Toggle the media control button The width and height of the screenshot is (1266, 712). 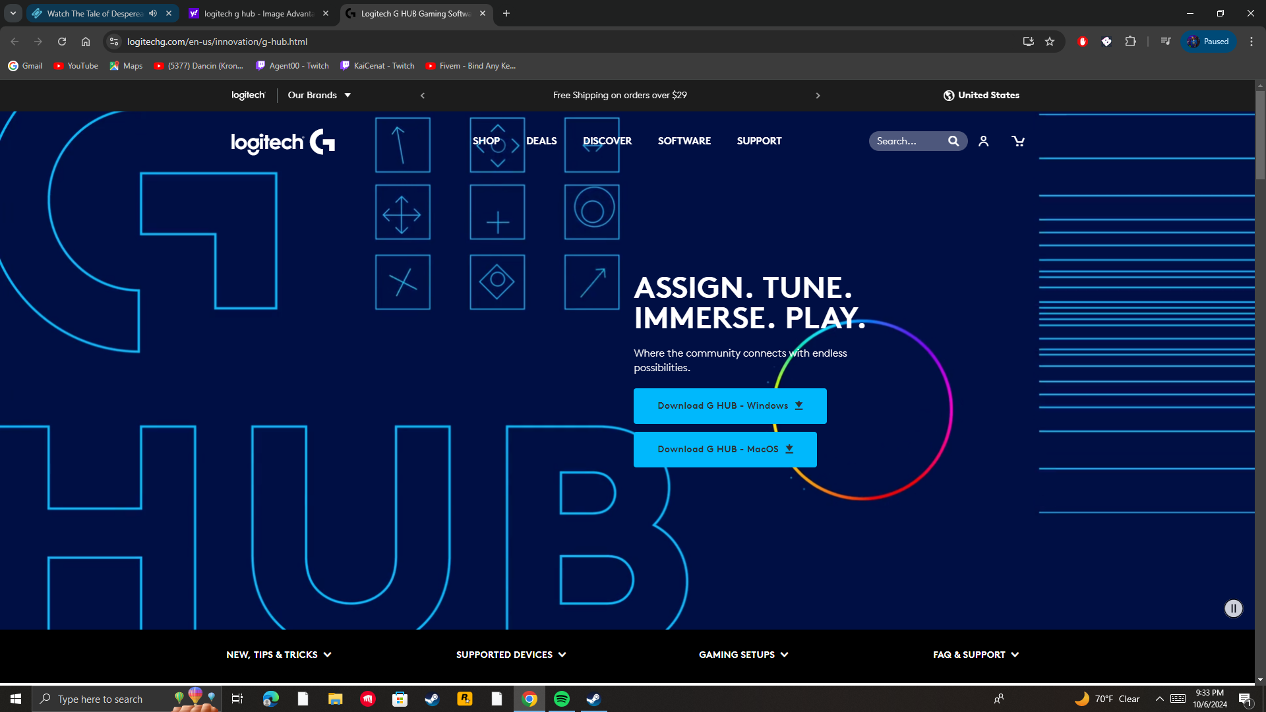[1165, 42]
